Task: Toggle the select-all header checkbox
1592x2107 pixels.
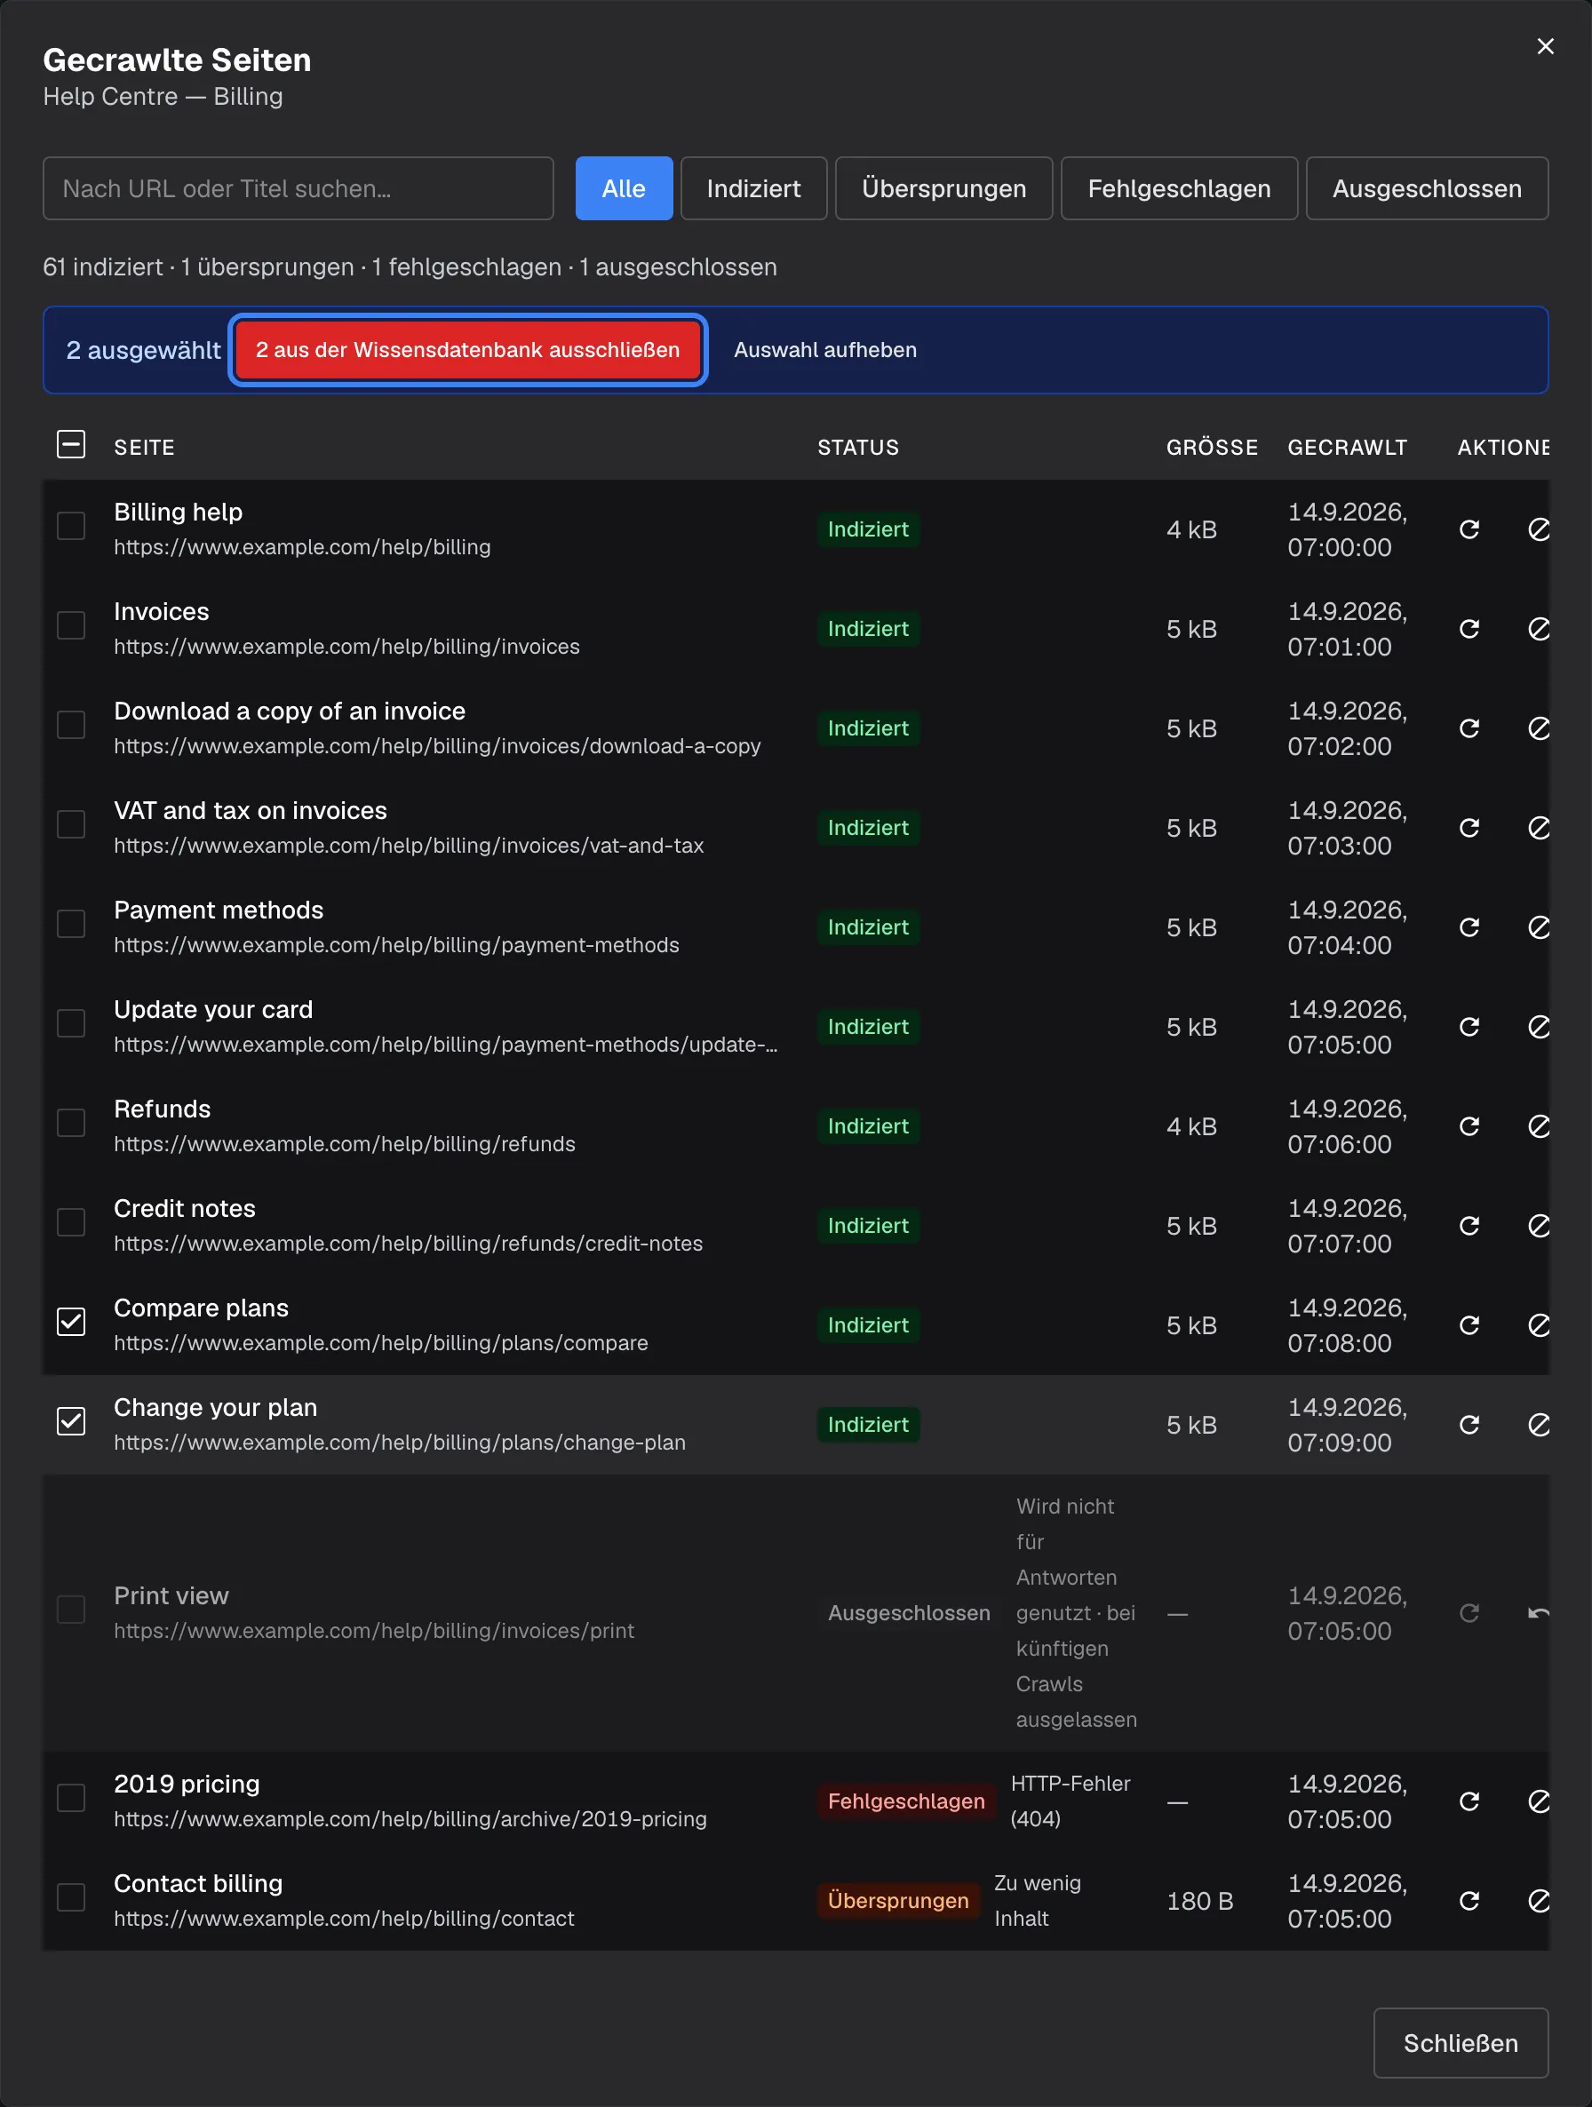Action: 71,445
